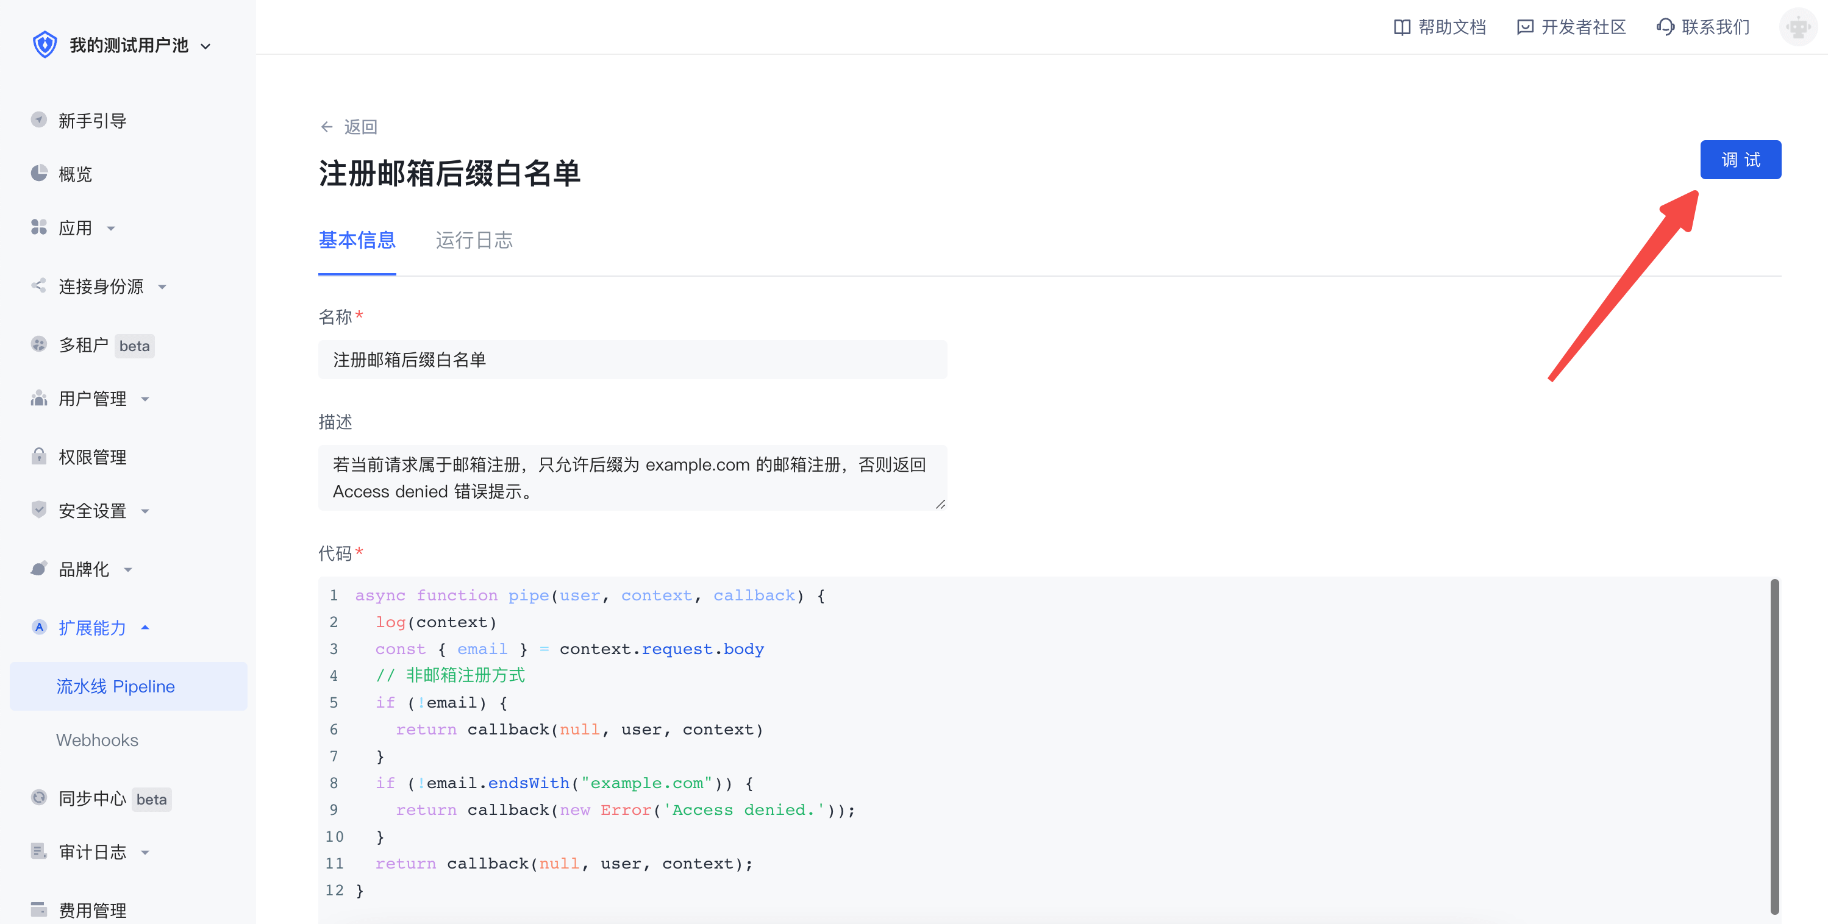Open the 概览 overview pie icon

click(x=39, y=174)
